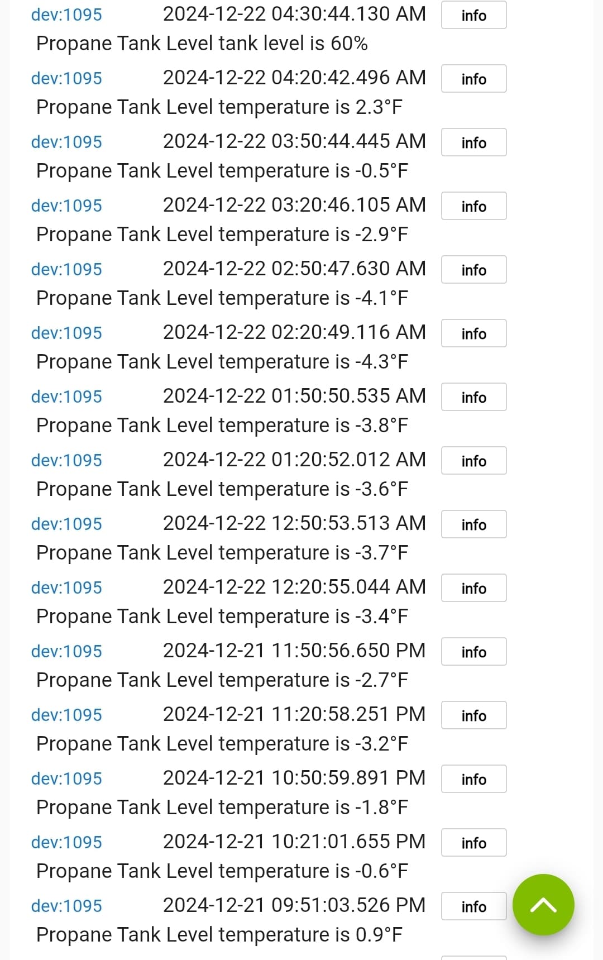Click info button for 12:50:53.513 AM entry
The width and height of the screenshot is (603, 960).
pos(473,524)
